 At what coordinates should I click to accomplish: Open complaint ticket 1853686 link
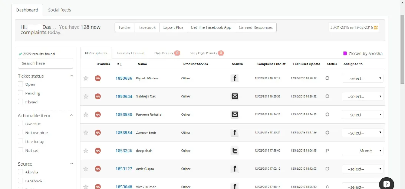pyautogui.click(x=124, y=78)
